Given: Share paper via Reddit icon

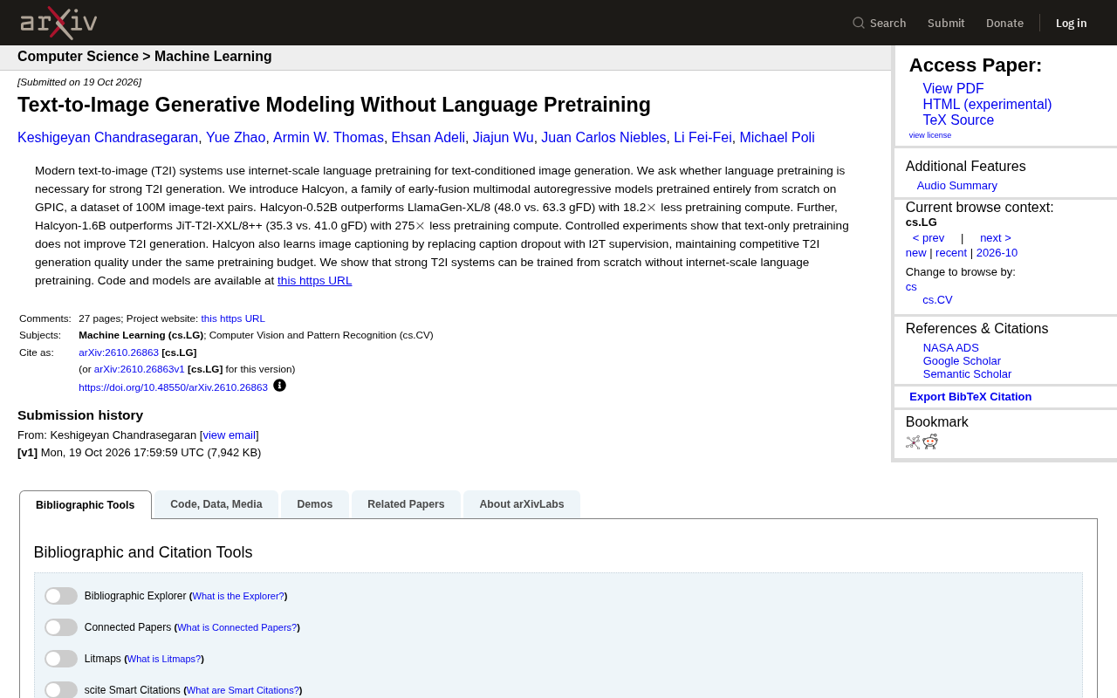Looking at the screenshot, I should coord(930,441).
